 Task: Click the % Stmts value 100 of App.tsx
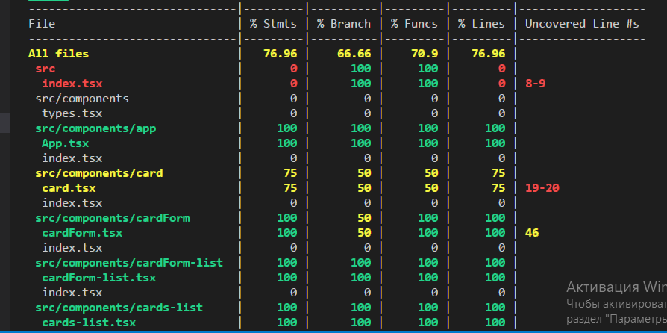click(x=286, y=143)
